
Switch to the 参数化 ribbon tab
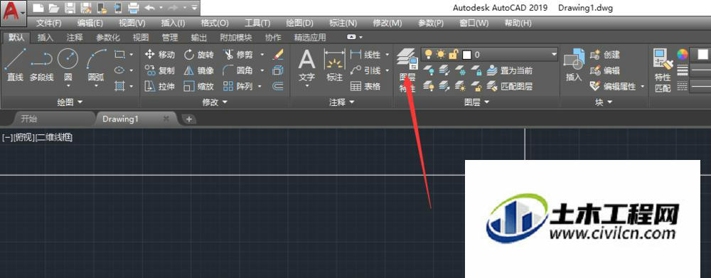108,38
